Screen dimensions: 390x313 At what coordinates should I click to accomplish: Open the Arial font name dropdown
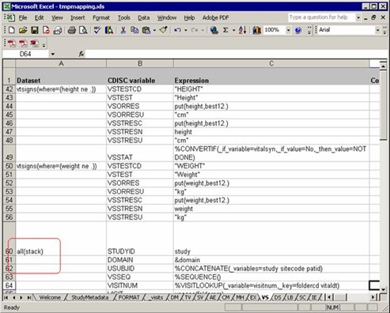(377, 30)
